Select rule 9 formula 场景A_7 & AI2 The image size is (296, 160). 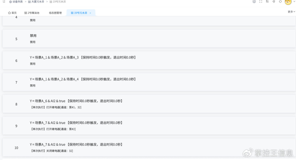76,123
